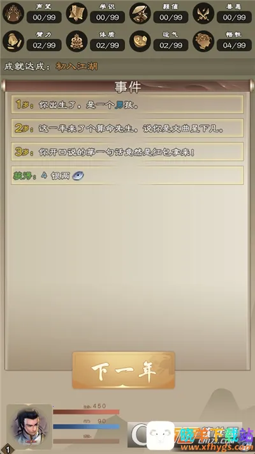
Task: Click the red 生命 health bar
Action: (x=86, y=412)
